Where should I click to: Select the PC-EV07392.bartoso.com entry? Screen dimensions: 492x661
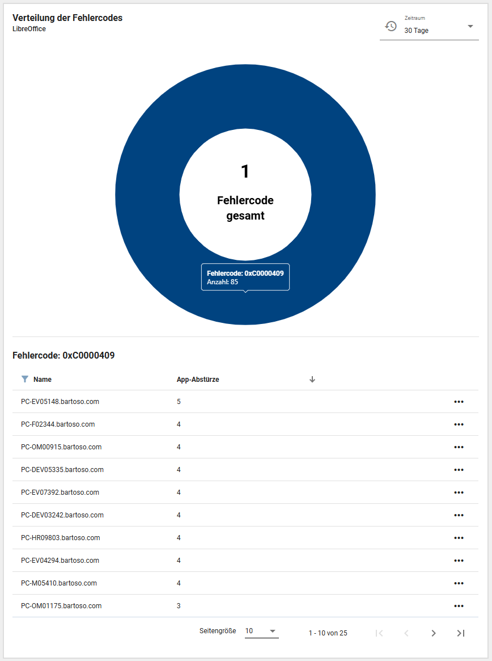[60, 492]
